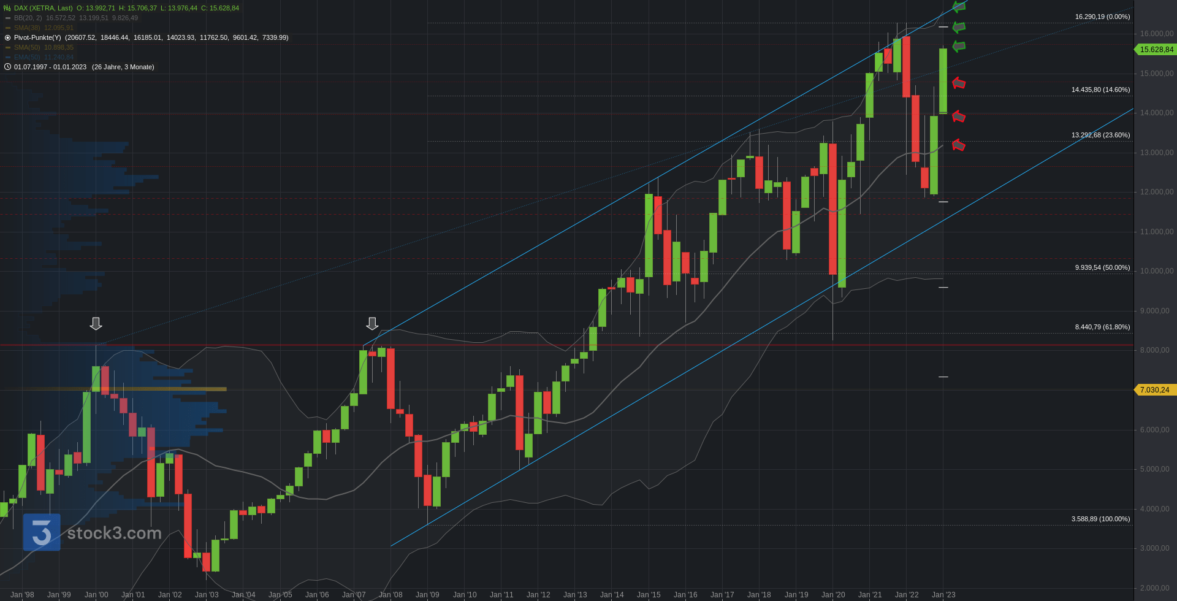1177x601 pixels.
Task: Toggle the Pivot-Punkte(Y) indicator radio icon
Action: tap(7, 37)
